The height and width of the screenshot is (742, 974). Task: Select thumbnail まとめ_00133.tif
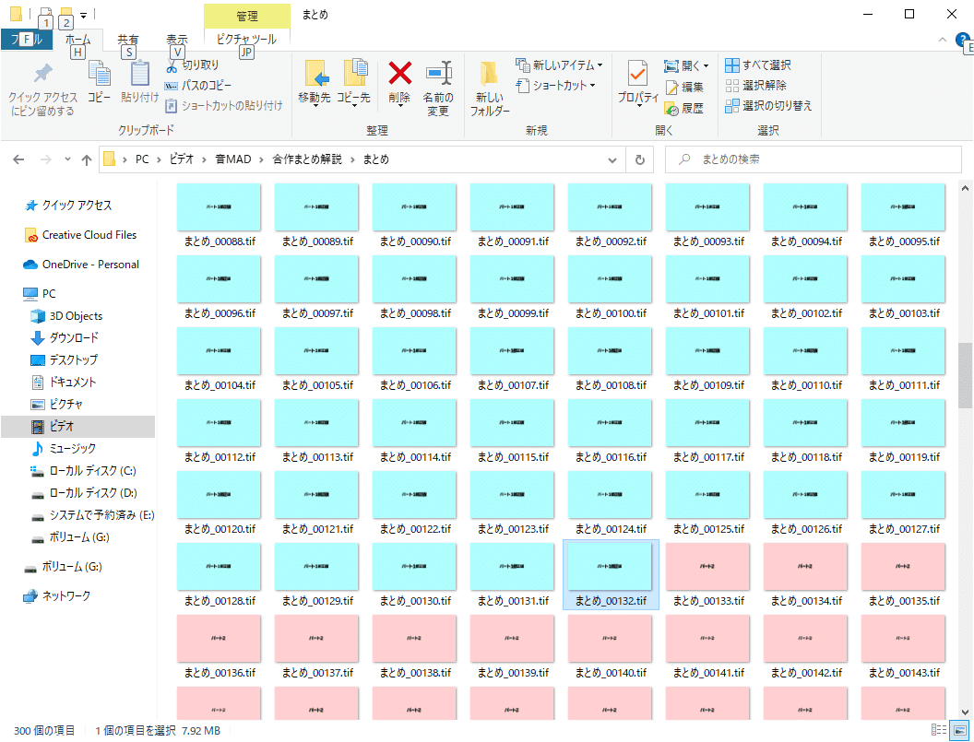(708, 575)
